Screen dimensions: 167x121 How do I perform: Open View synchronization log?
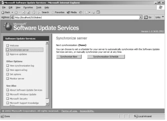pos(22,66)
